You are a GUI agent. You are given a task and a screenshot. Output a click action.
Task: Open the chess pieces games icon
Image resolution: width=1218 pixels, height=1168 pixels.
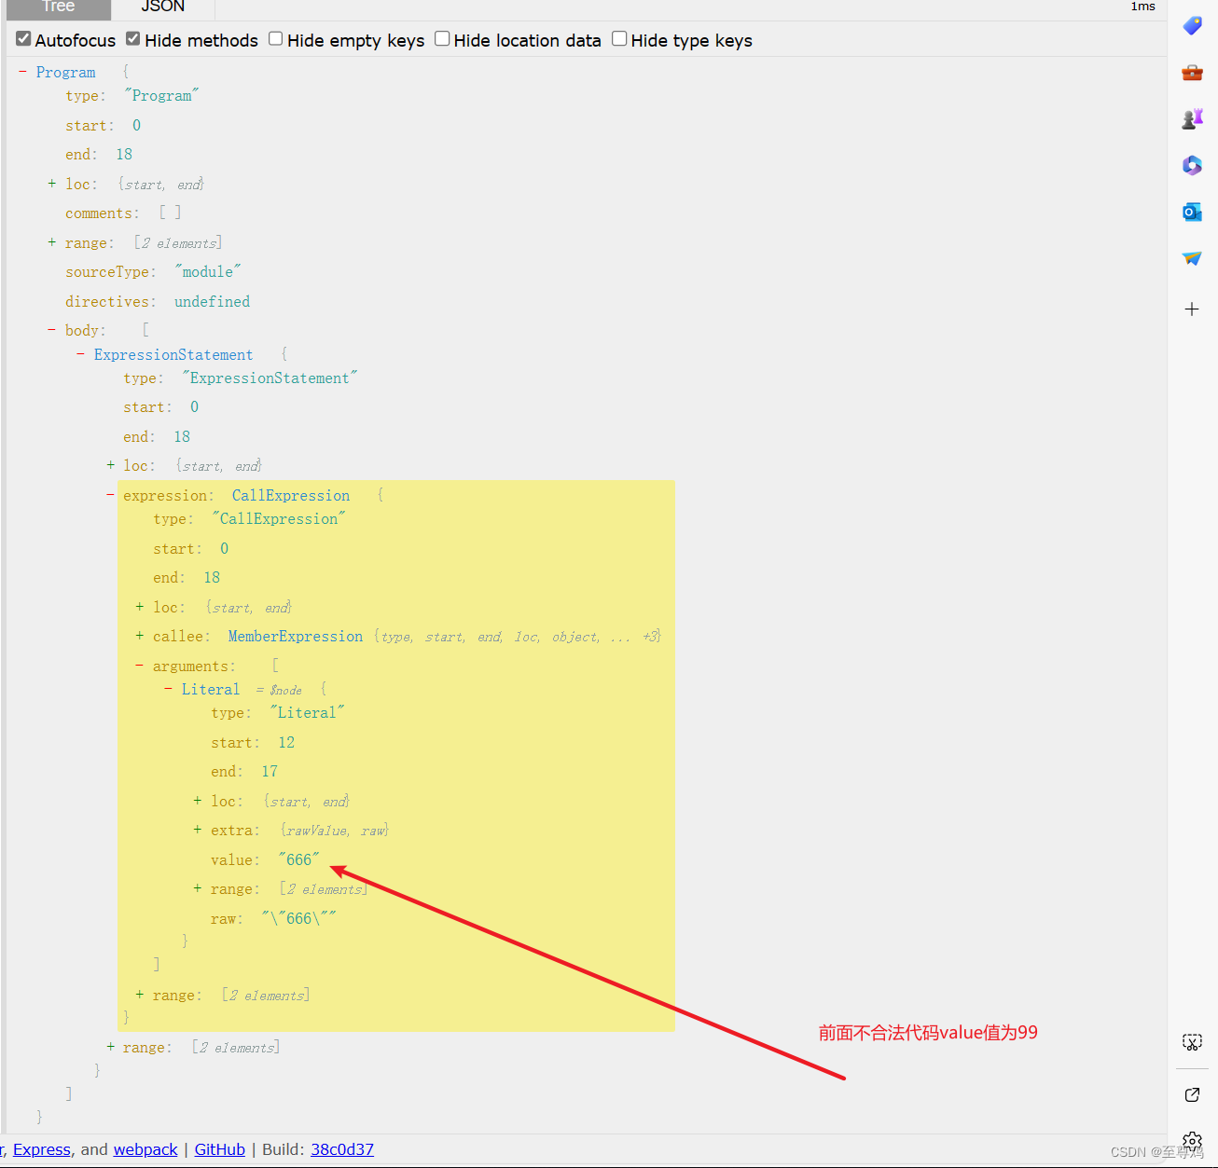(x=1192, y=118)
